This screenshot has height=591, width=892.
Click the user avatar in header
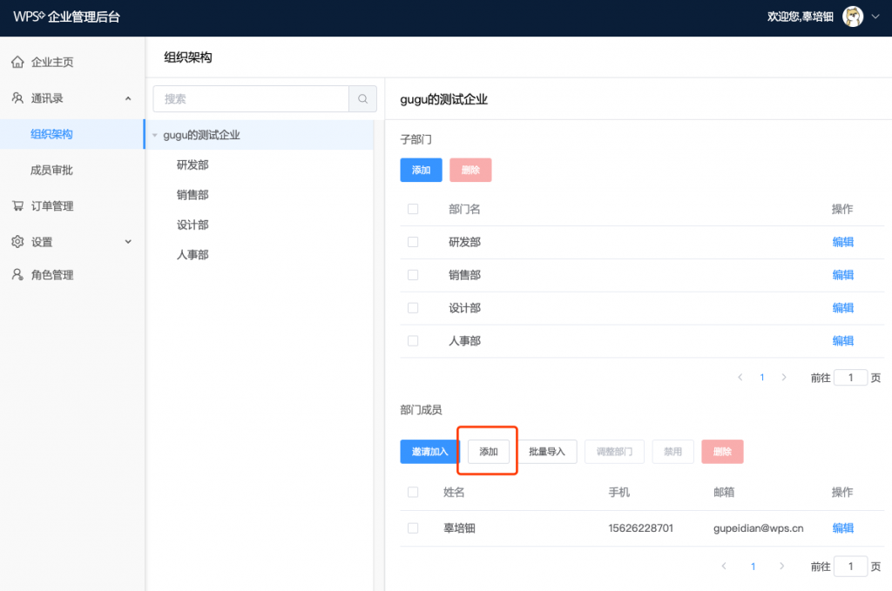853,17
